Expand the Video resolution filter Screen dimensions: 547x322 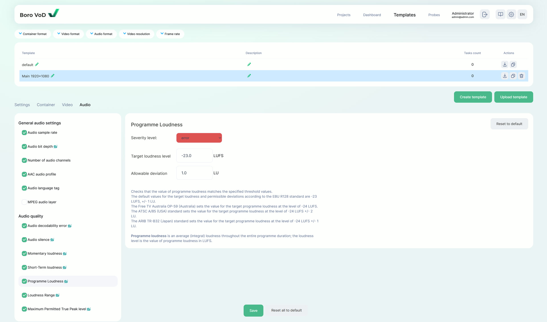[136, 34]
